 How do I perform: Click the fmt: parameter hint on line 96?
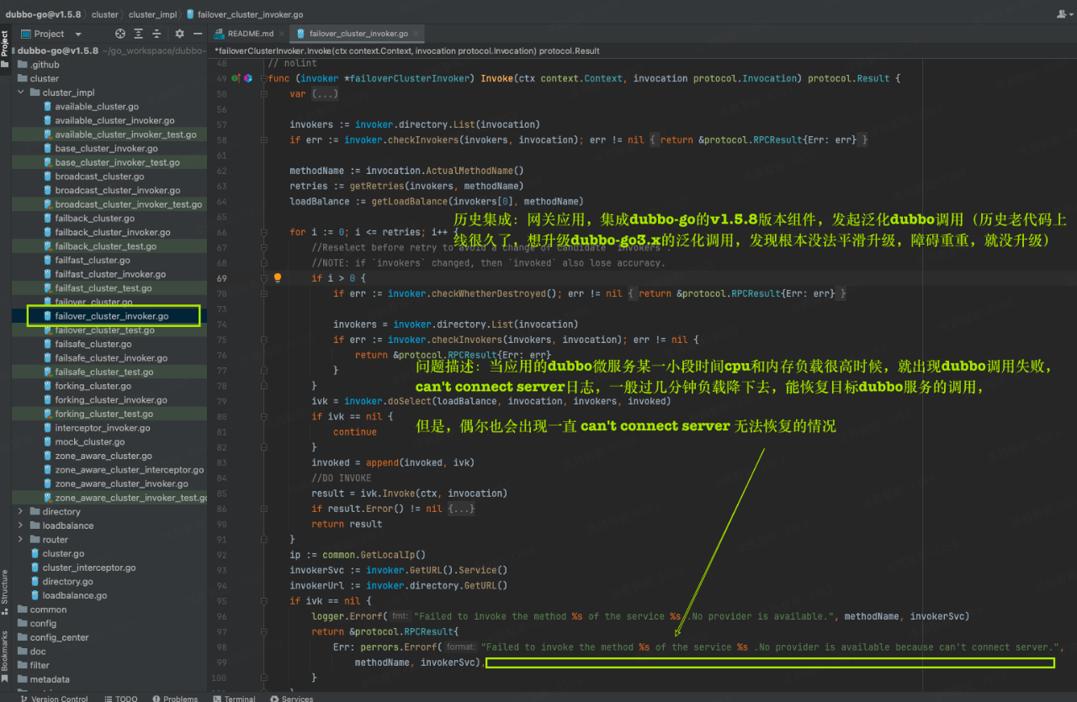click(400, 616)
